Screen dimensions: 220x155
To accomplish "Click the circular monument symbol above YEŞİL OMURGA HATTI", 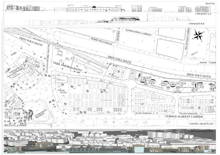I will [60, 53].
